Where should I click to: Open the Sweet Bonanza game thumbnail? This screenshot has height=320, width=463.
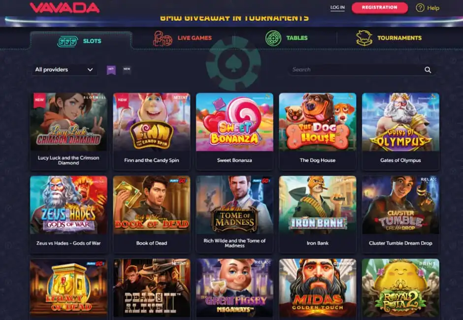click(x=234, y=122)
